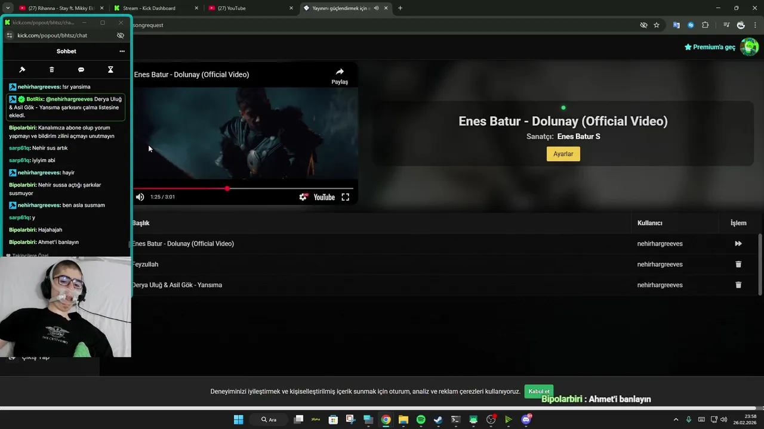This screenshot has height=429, width=764.
Task: Open Steam from the taskbar
Action: [438, 419]
